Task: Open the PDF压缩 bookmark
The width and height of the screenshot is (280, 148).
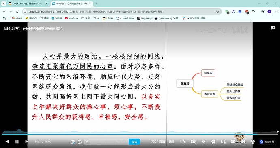Action: [x=195, y=18]
